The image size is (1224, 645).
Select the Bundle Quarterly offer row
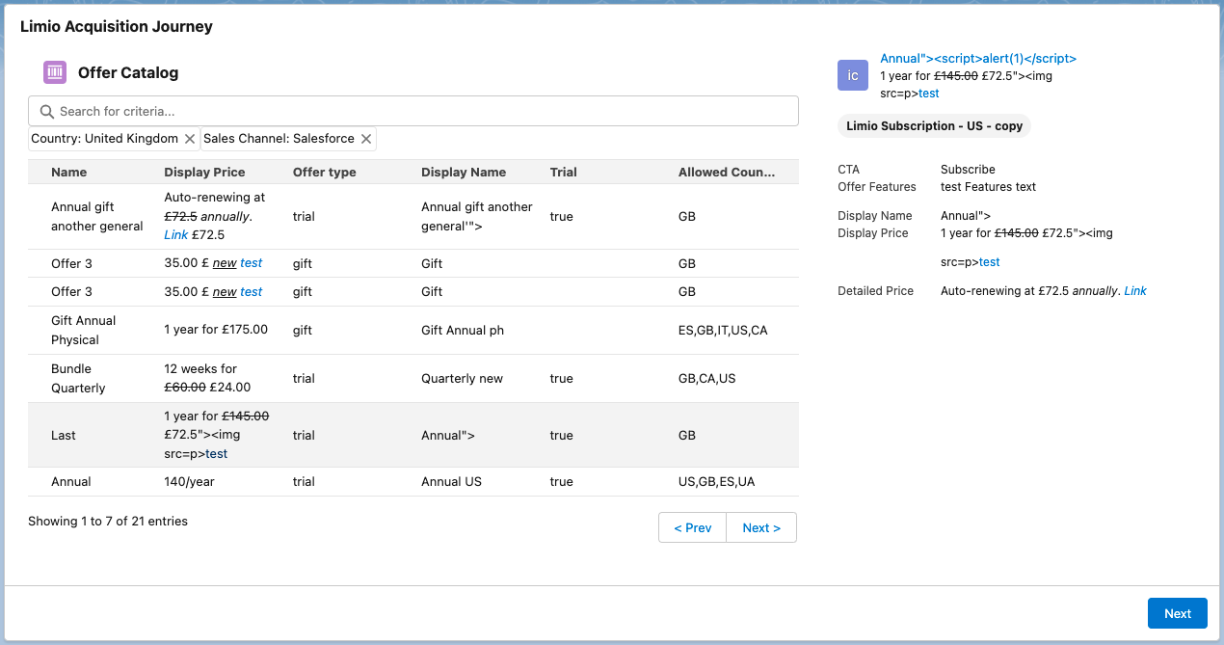[78, 378]
